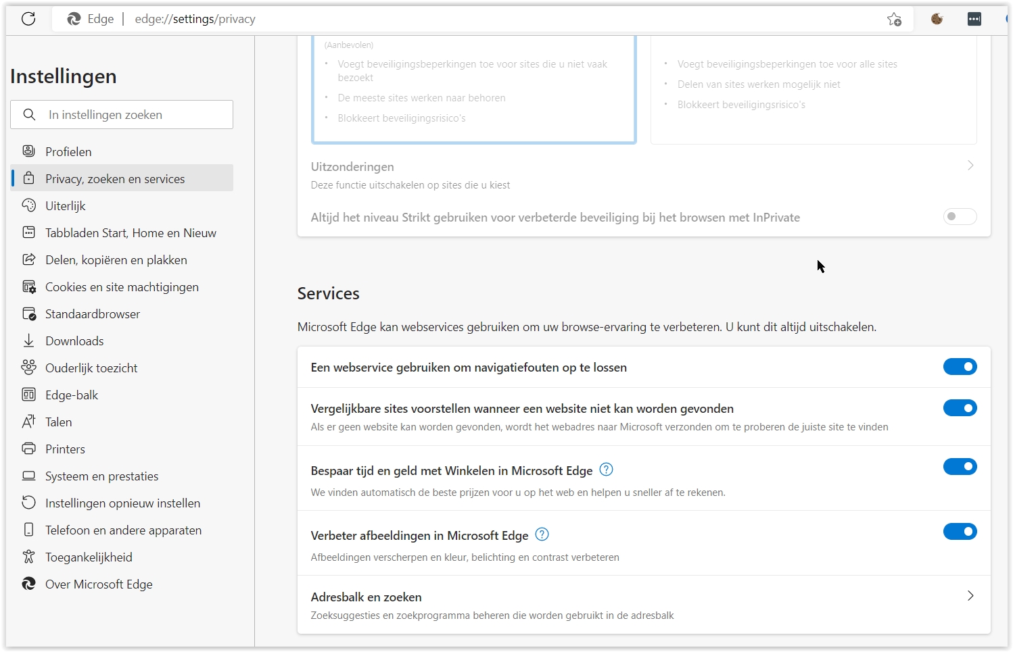The height and width of the screenshot is (652, 1013).
Task: Disable webservice voor navigatiefouten toggle
Action: tap(960, 367)
